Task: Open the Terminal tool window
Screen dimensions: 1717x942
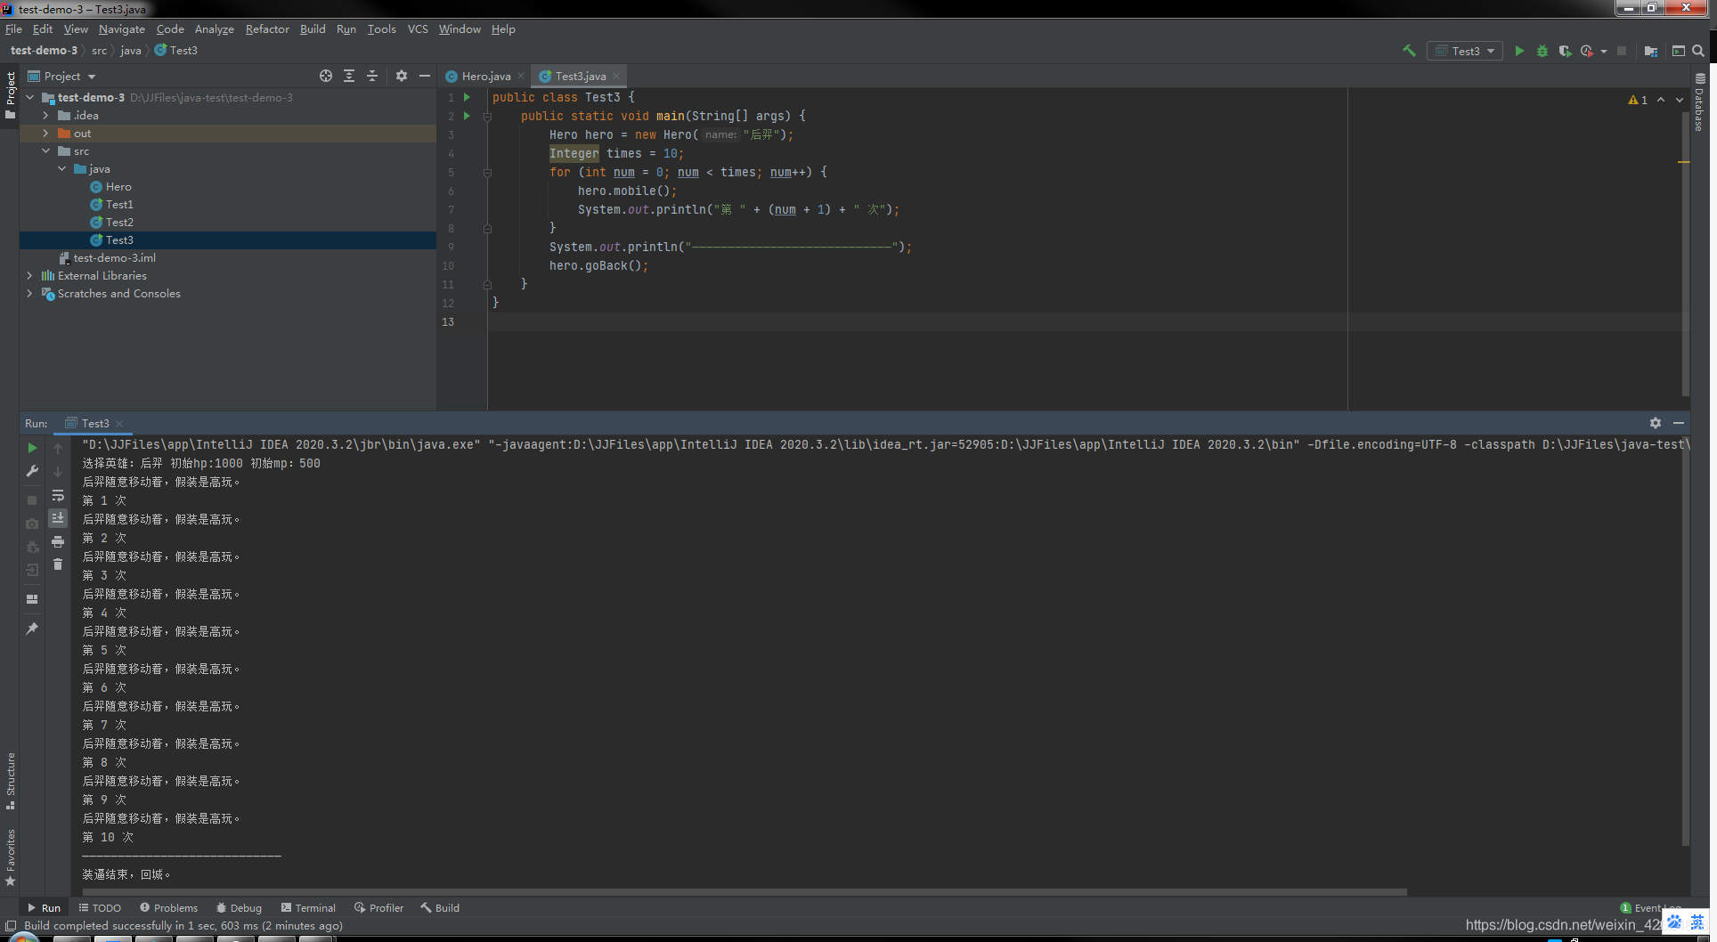Action: (x=308, y=908)
